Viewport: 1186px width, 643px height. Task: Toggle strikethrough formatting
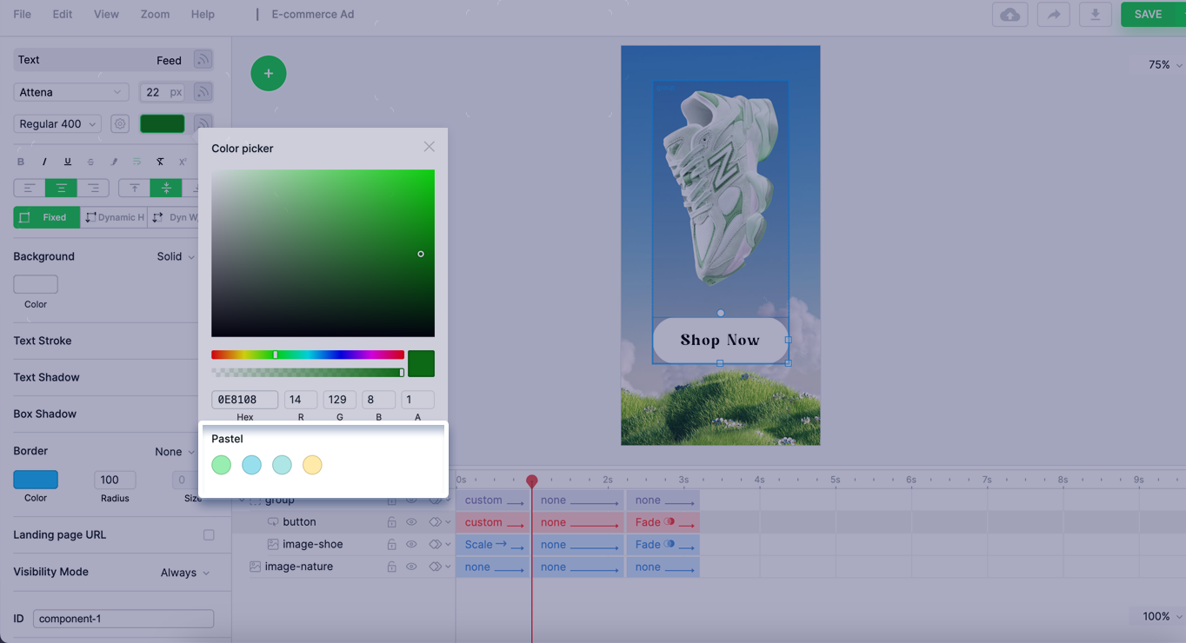90,162
